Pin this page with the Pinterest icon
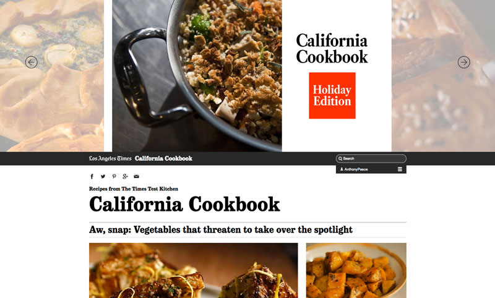Image resolution: width=495 pixels, height=298 pixels. tap(114, 176)
